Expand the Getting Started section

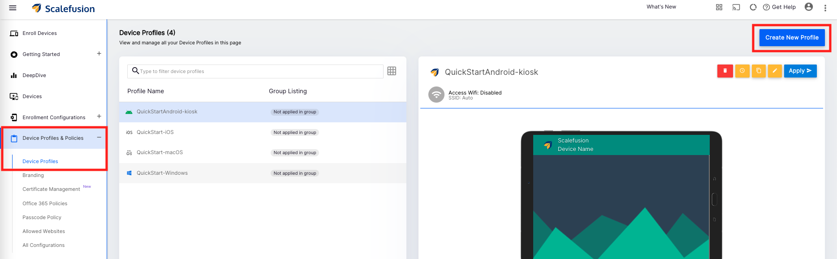(99, 53)
